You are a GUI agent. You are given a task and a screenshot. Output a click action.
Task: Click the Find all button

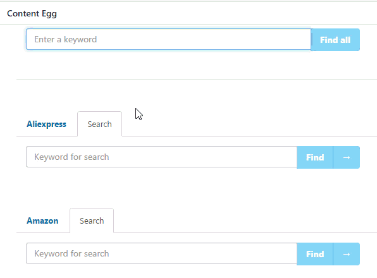(x=335, y=40)
